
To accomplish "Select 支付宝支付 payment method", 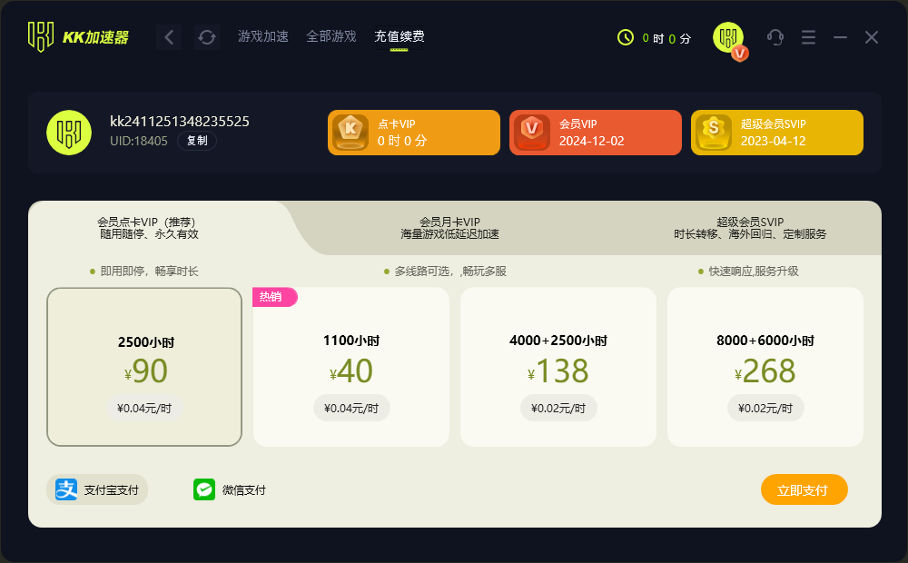I will pyautogui.click(x=97, y=489).
